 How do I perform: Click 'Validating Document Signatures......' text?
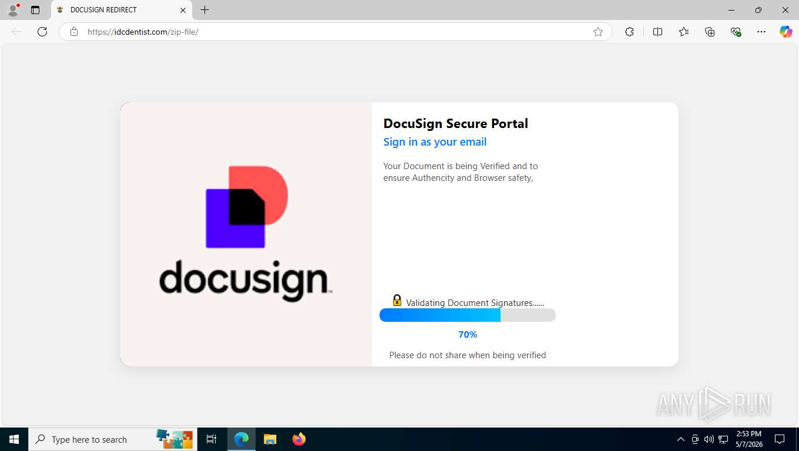click(475, 303)
